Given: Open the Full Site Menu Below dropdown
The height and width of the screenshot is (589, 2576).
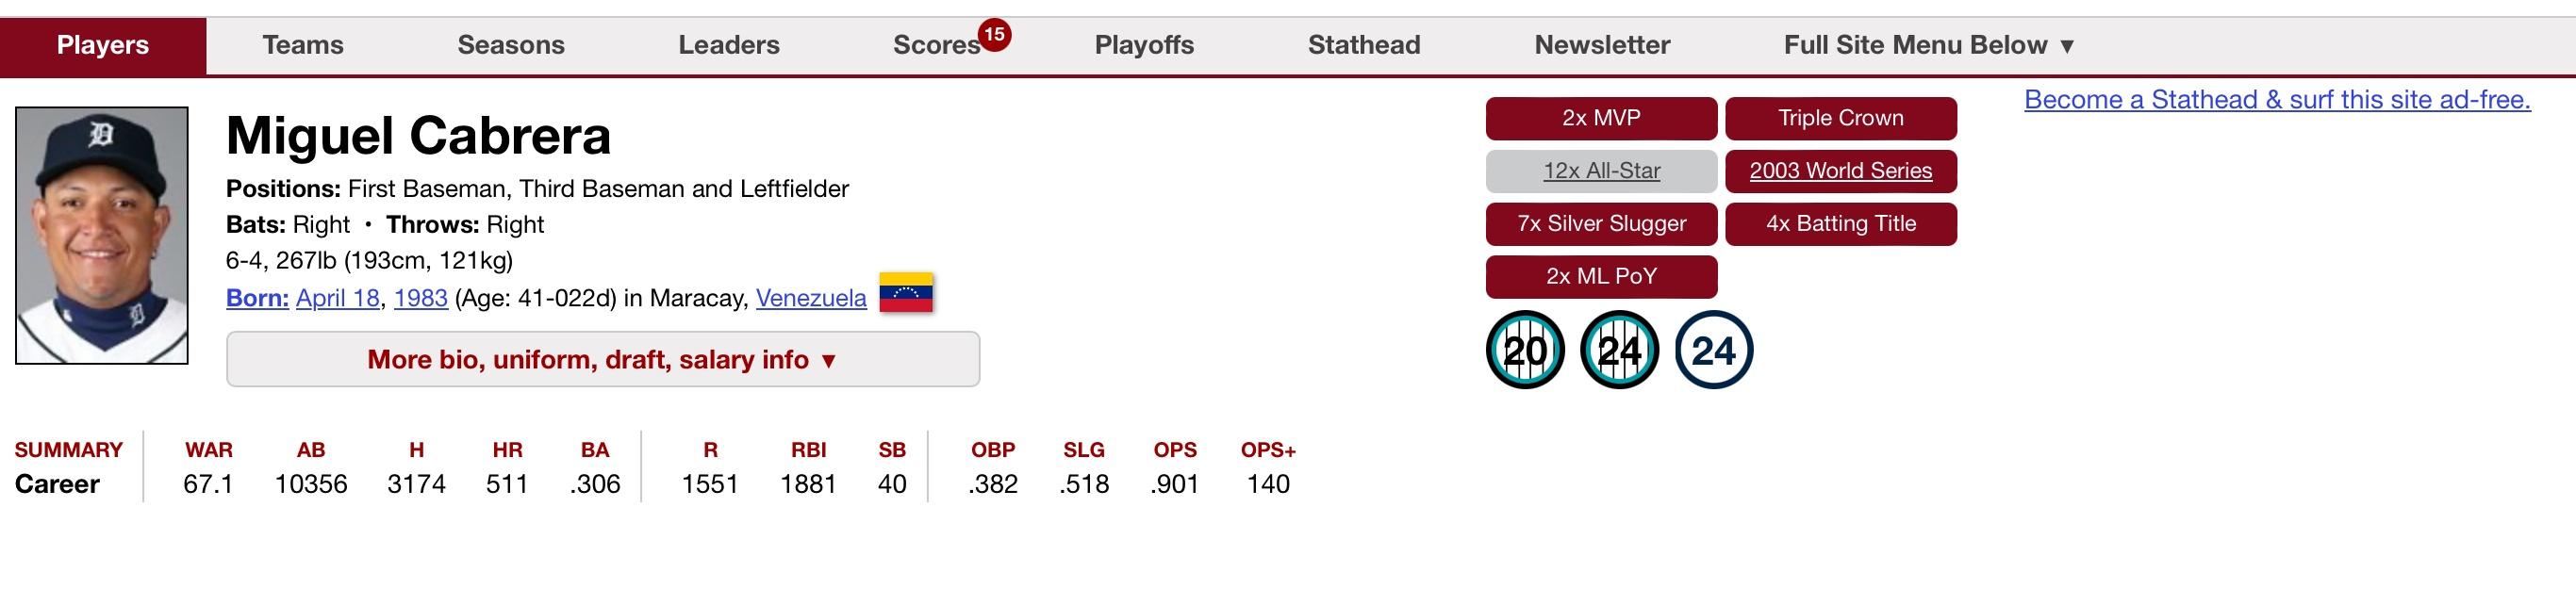Looking at the screenshot, I should click(x=1929, y=45).
